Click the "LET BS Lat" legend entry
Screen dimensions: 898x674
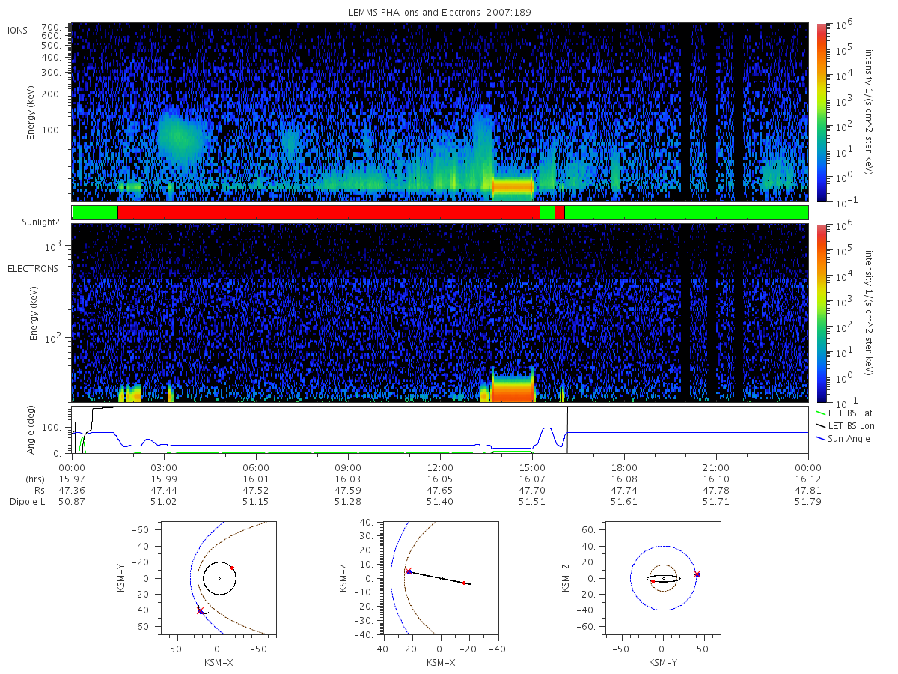click(x=849, y=413)
